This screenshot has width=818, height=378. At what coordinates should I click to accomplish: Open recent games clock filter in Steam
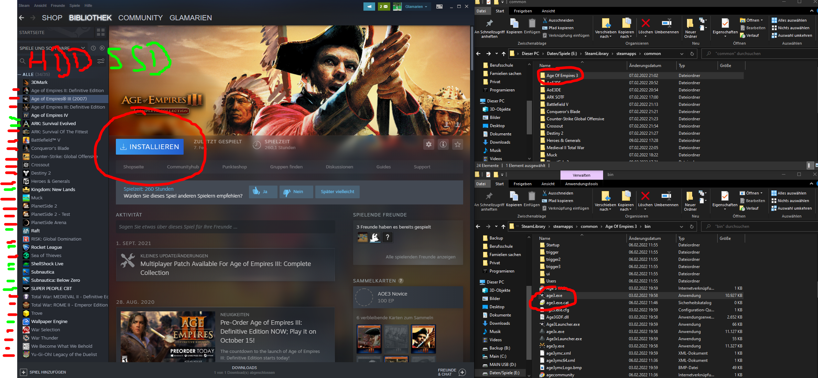click(x=93, y=48)
